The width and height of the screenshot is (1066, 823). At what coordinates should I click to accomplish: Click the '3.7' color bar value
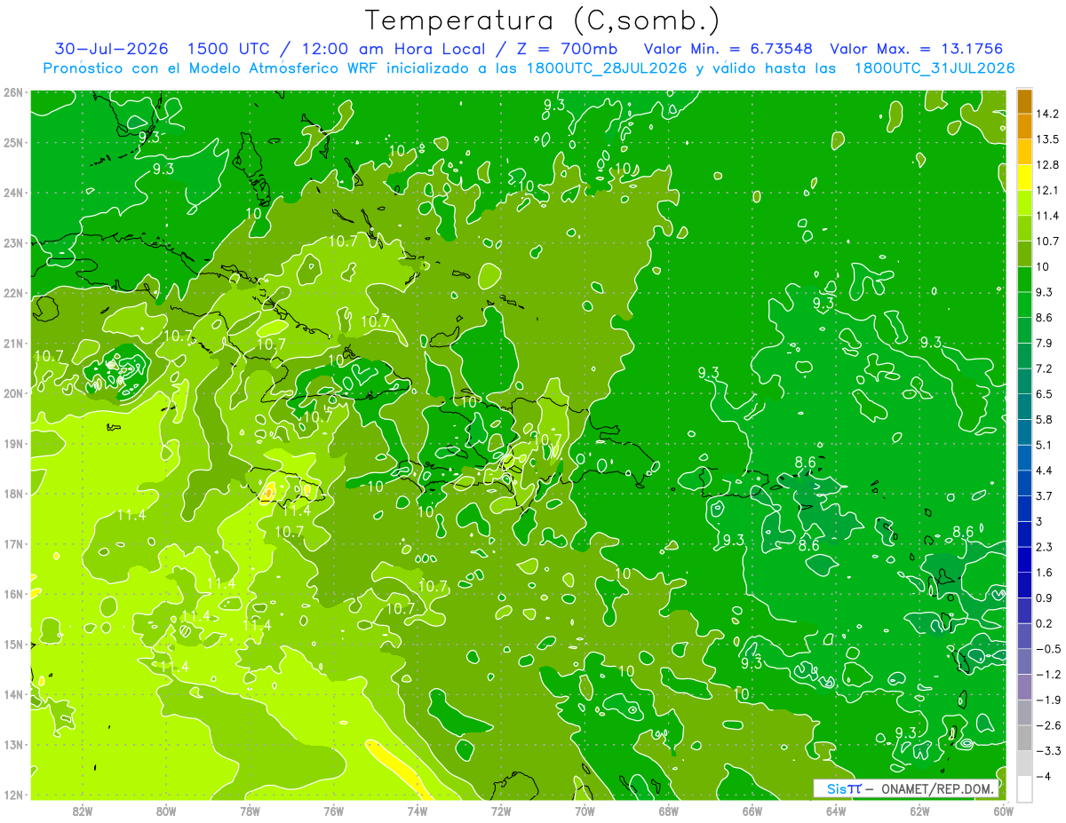coord(1045,495)
